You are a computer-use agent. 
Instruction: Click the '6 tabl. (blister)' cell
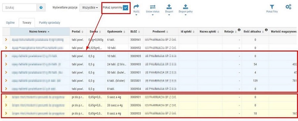pos(117,81)
